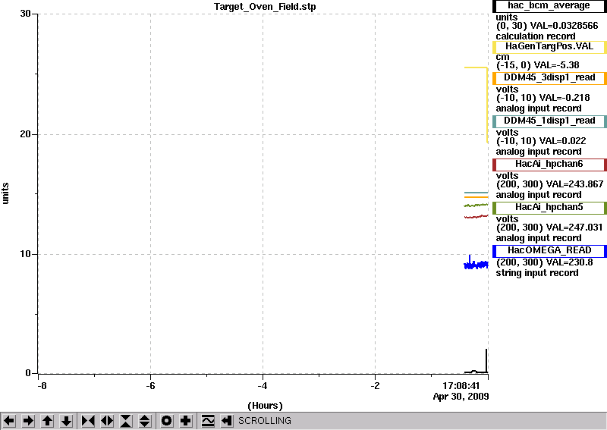Compress the vertical axis with the hourglass icon
Image resolution: width=607 pixels, height=430 pixels.
(x=126, y=421)
